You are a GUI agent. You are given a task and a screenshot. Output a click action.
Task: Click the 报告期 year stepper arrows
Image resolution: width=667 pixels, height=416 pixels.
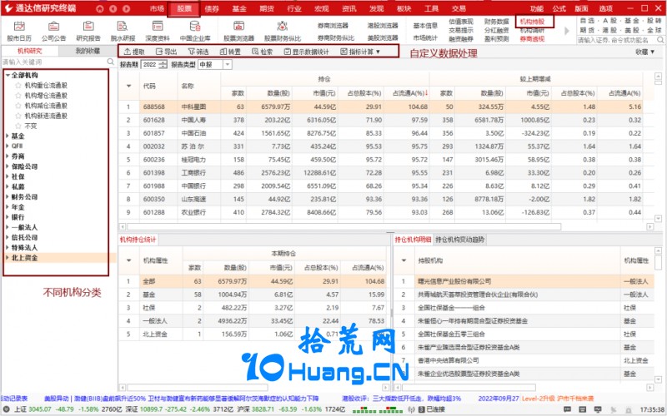pyautogui.click(x=163, y=65)
